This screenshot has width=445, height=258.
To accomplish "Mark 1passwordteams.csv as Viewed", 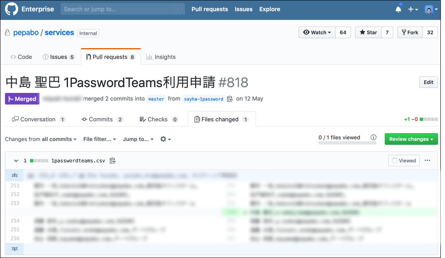I will point(404,161).
